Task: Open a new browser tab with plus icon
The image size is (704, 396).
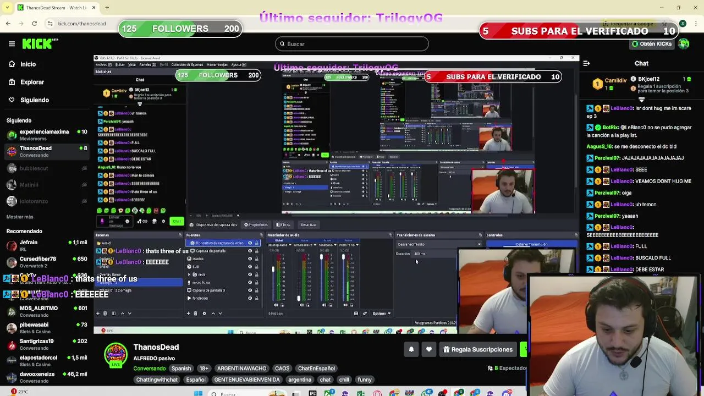Action: (107, 8)
